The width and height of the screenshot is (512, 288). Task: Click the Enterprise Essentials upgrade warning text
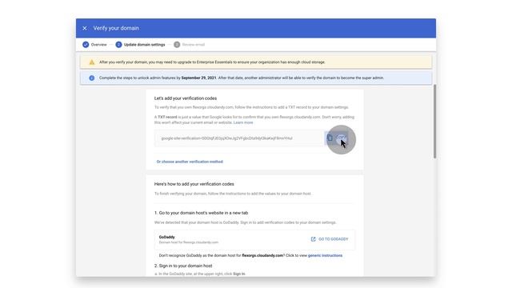[212, 62]
